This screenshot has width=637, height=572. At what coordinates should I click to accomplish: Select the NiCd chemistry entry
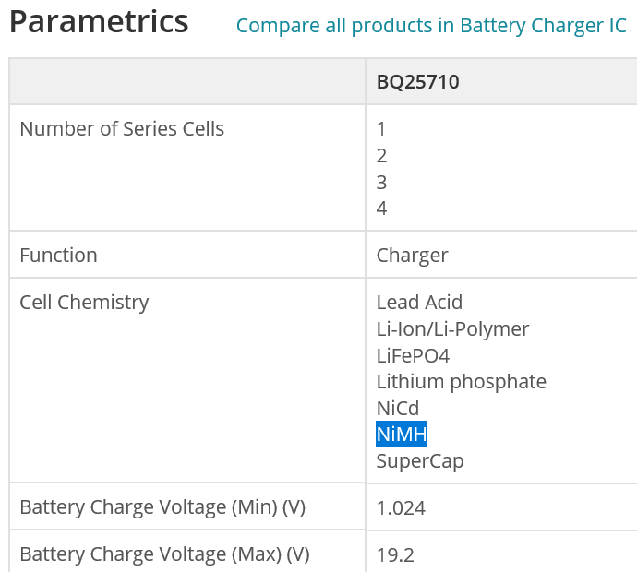[x=397, y=409]
